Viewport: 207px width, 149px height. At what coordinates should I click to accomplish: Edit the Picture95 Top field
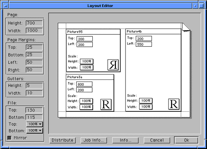[84, 39]
